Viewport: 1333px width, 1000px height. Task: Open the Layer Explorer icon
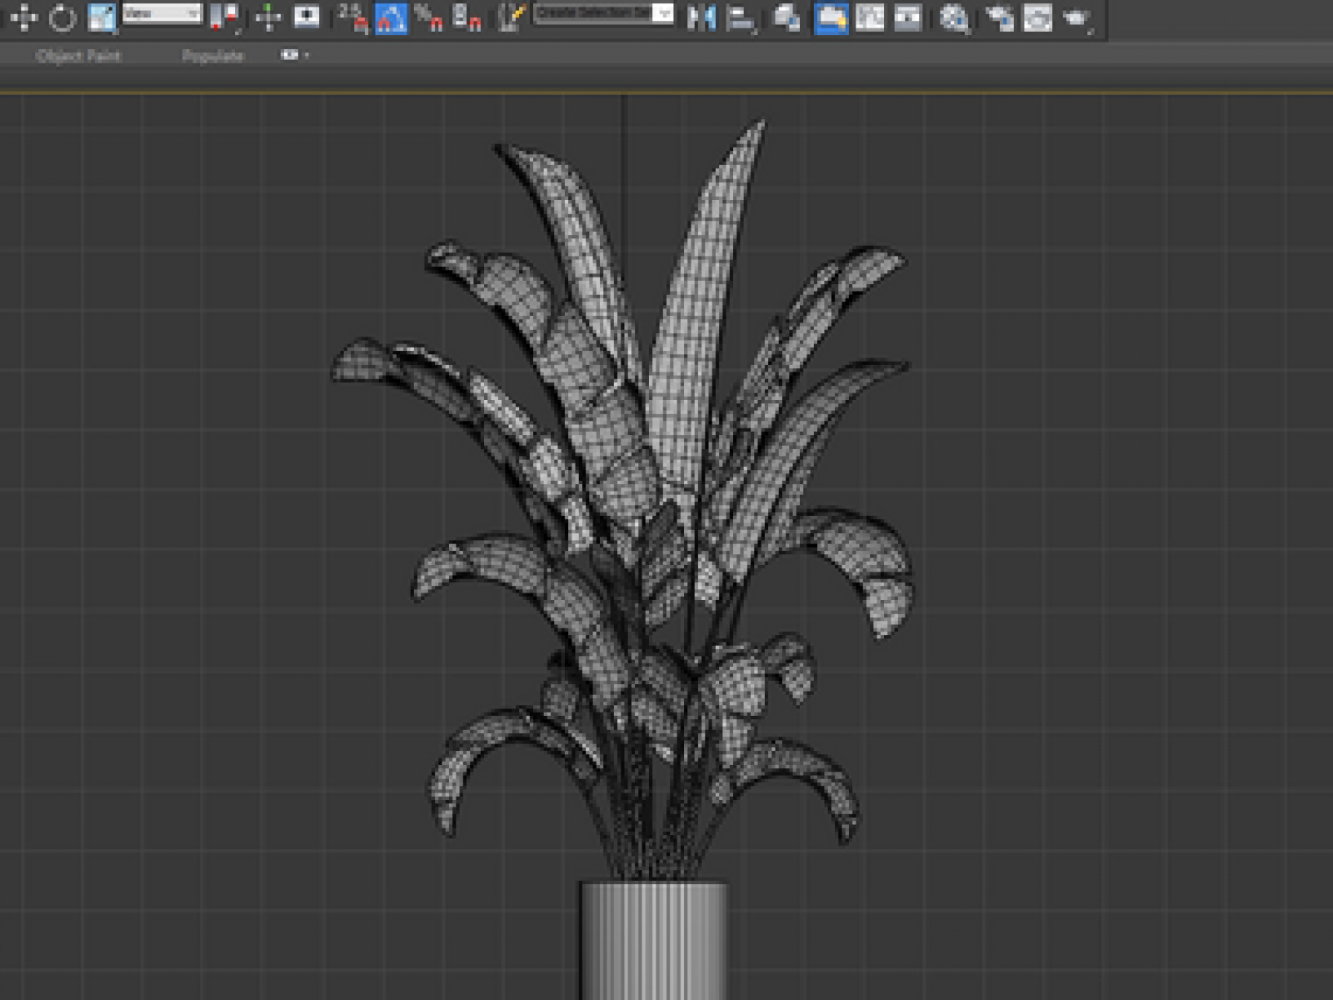point(786,17)
